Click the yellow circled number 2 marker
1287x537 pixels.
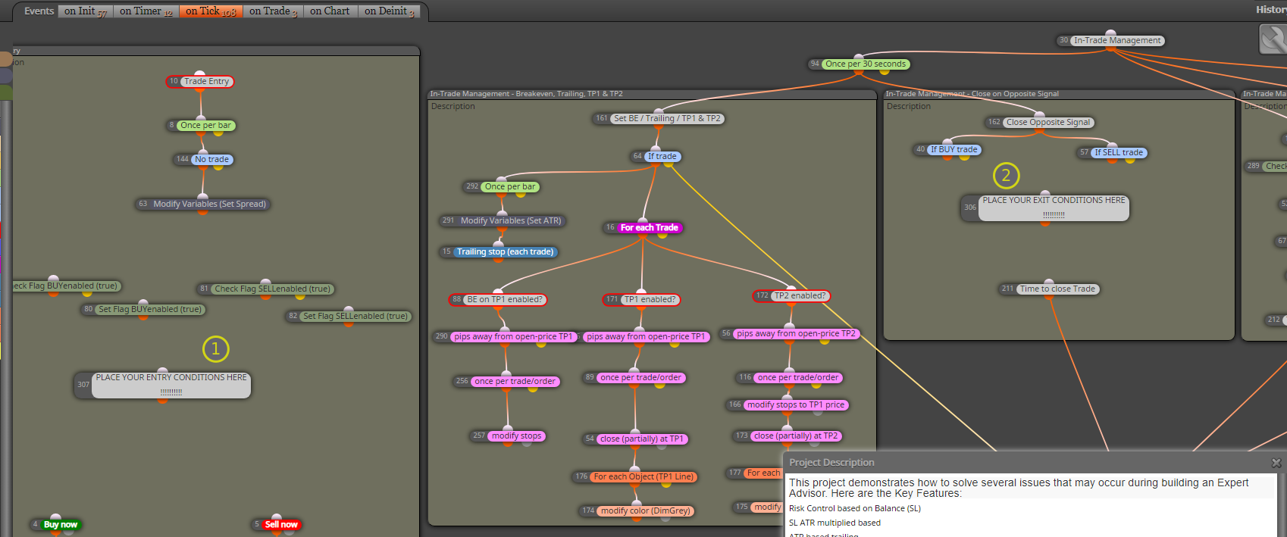[x=1007, y=176]
